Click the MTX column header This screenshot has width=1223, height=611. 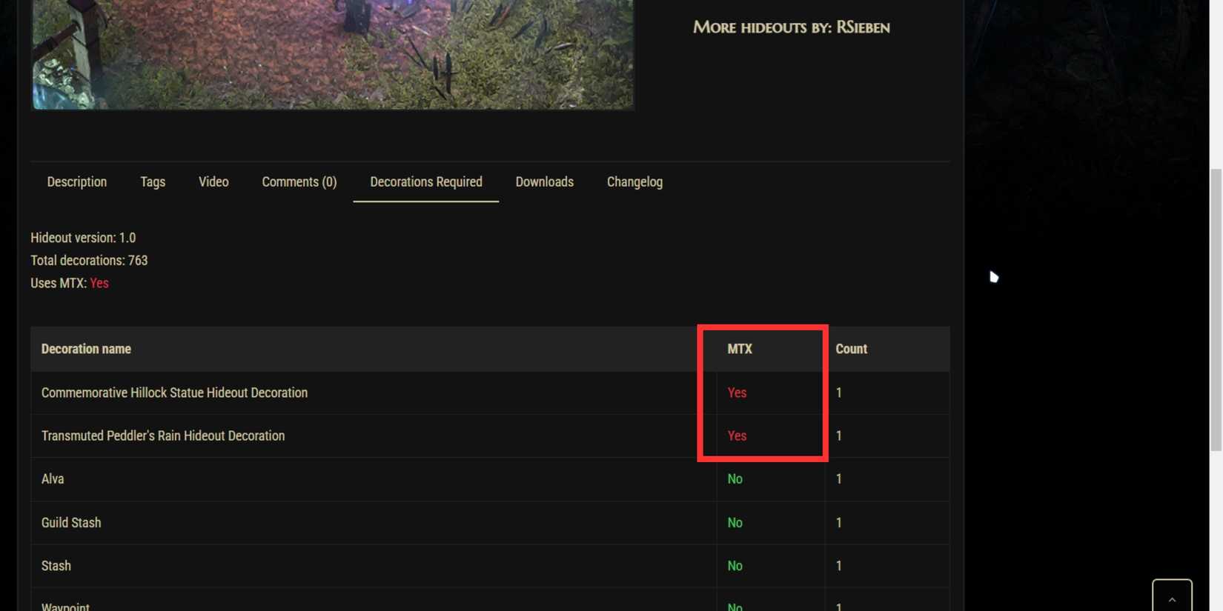point(740,349)
